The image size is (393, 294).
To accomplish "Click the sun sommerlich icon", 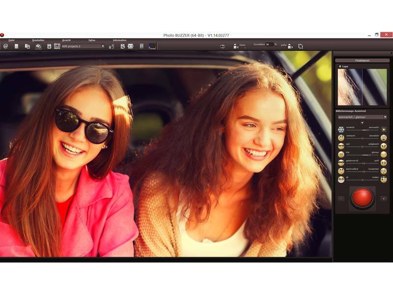I will (384, 129).
